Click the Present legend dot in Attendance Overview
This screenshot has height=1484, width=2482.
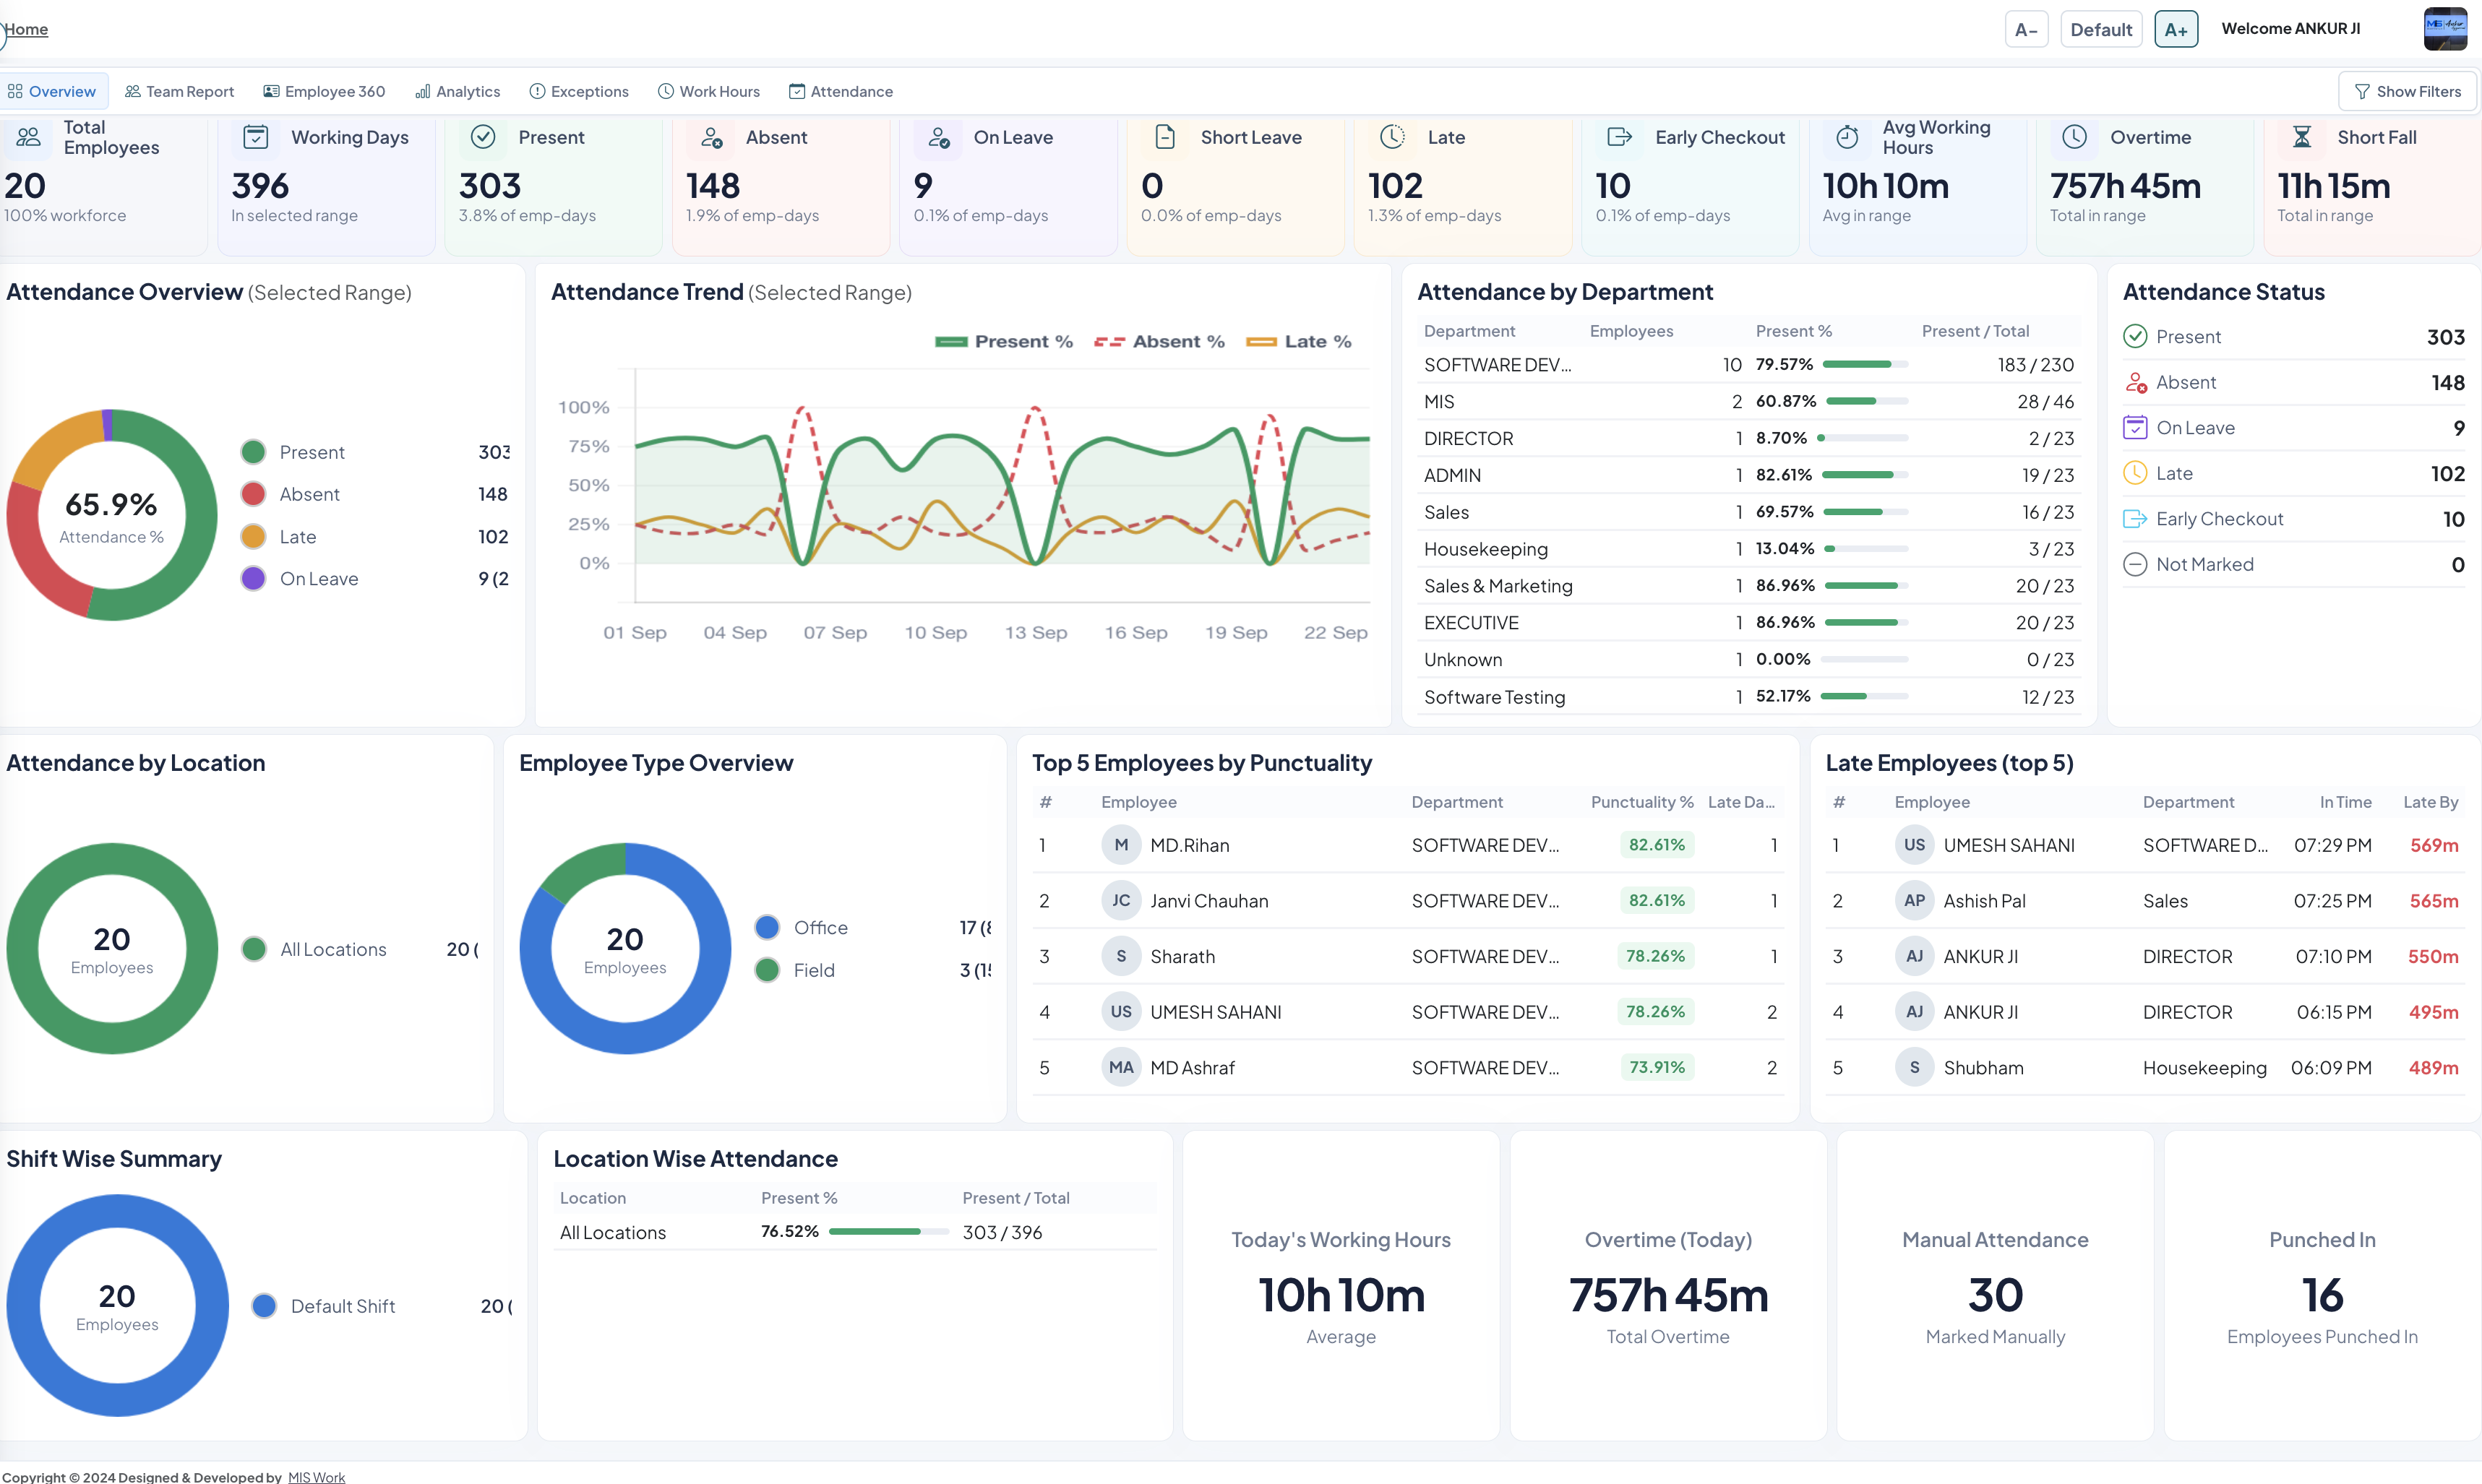253,452
